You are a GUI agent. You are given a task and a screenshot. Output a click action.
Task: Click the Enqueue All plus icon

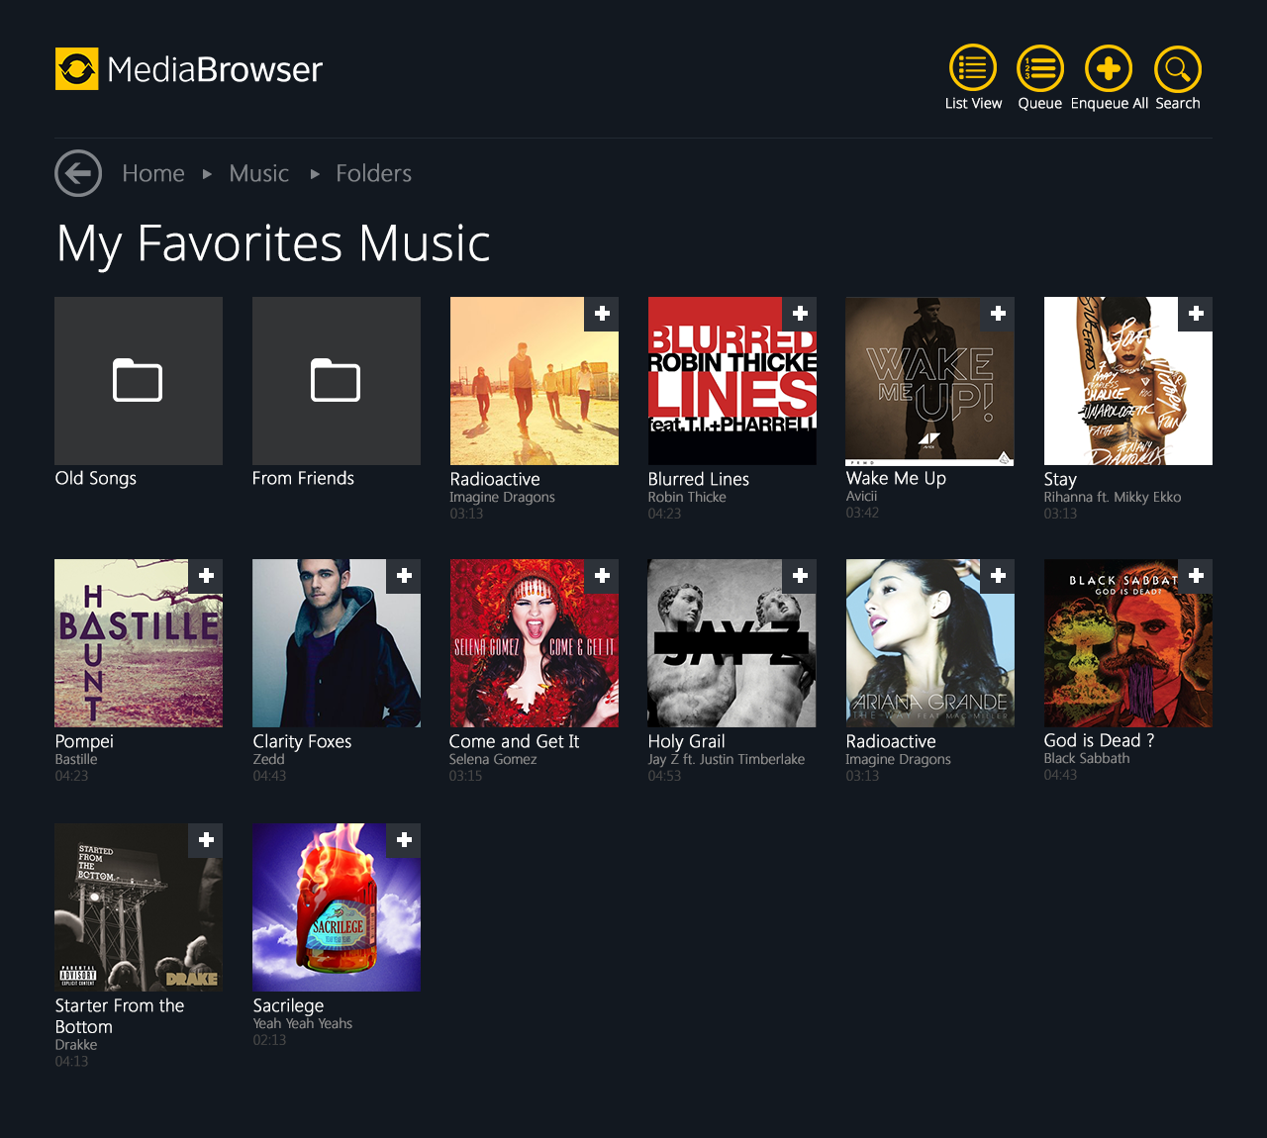(x=1109, y=68)
